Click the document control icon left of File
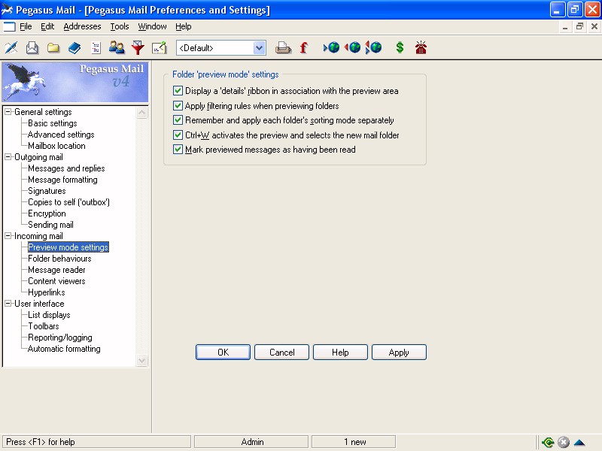Viewport: 602px width, 451px height. (x=9, y=26)
